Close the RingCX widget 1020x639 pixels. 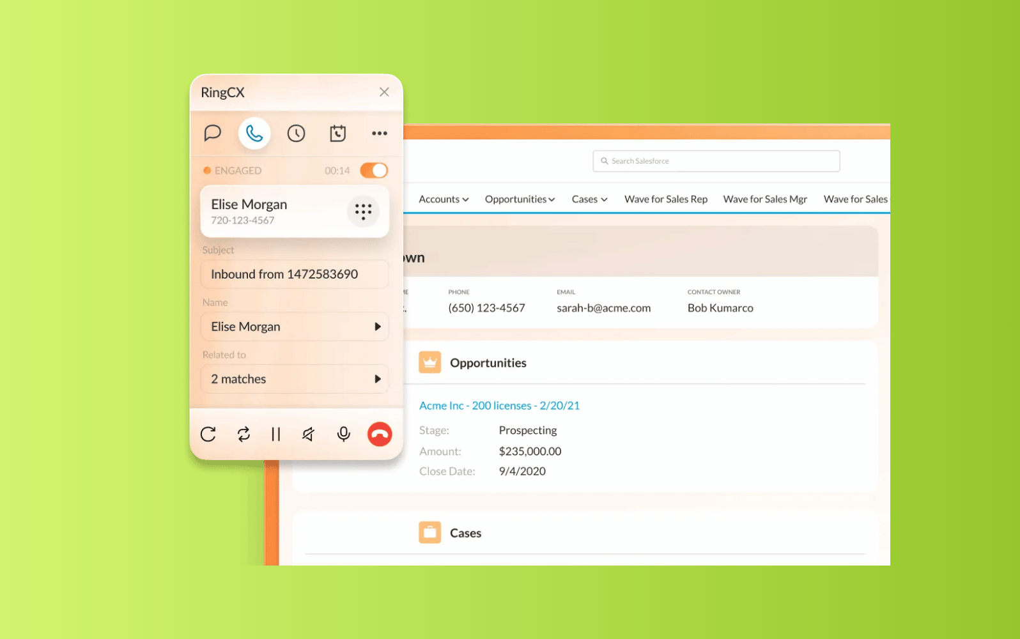(384, 92)
